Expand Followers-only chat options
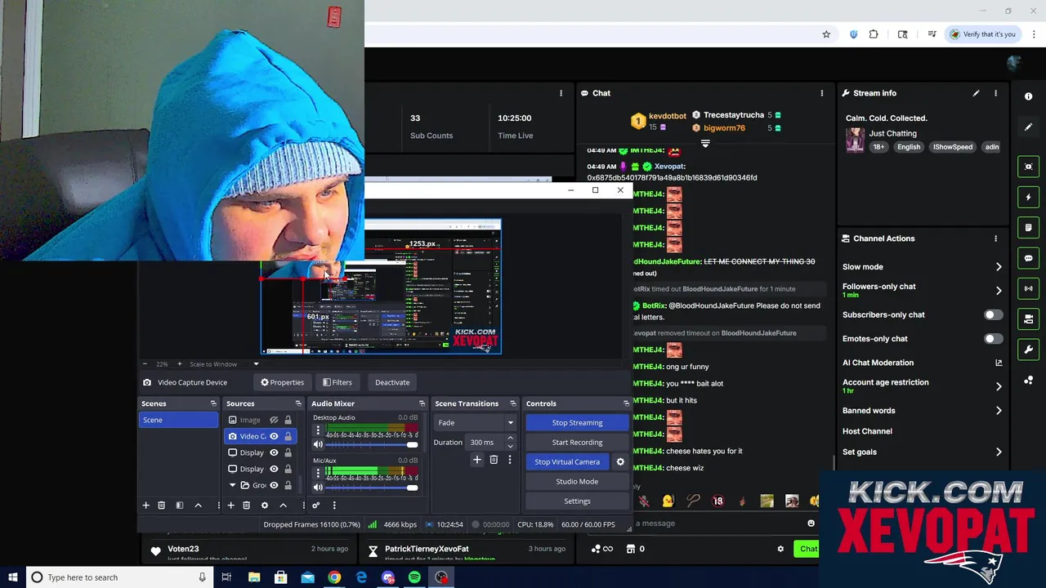 coord(999,290)
